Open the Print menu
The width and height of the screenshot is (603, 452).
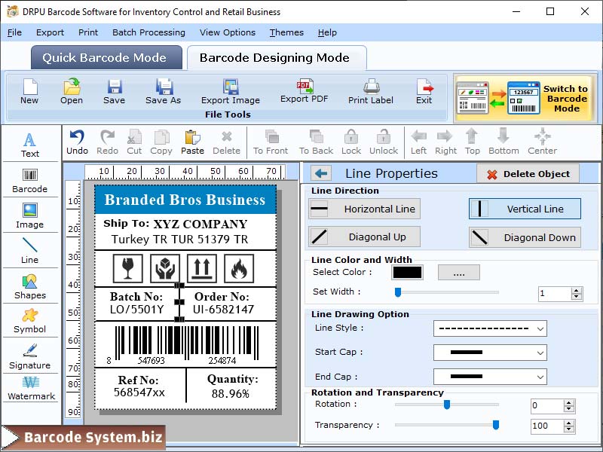tap(88, 32)
